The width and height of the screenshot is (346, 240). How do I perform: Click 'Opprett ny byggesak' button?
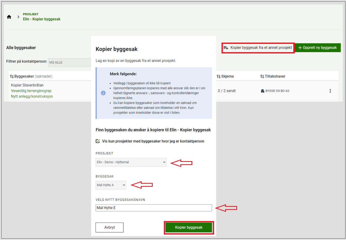click(318, 48)
